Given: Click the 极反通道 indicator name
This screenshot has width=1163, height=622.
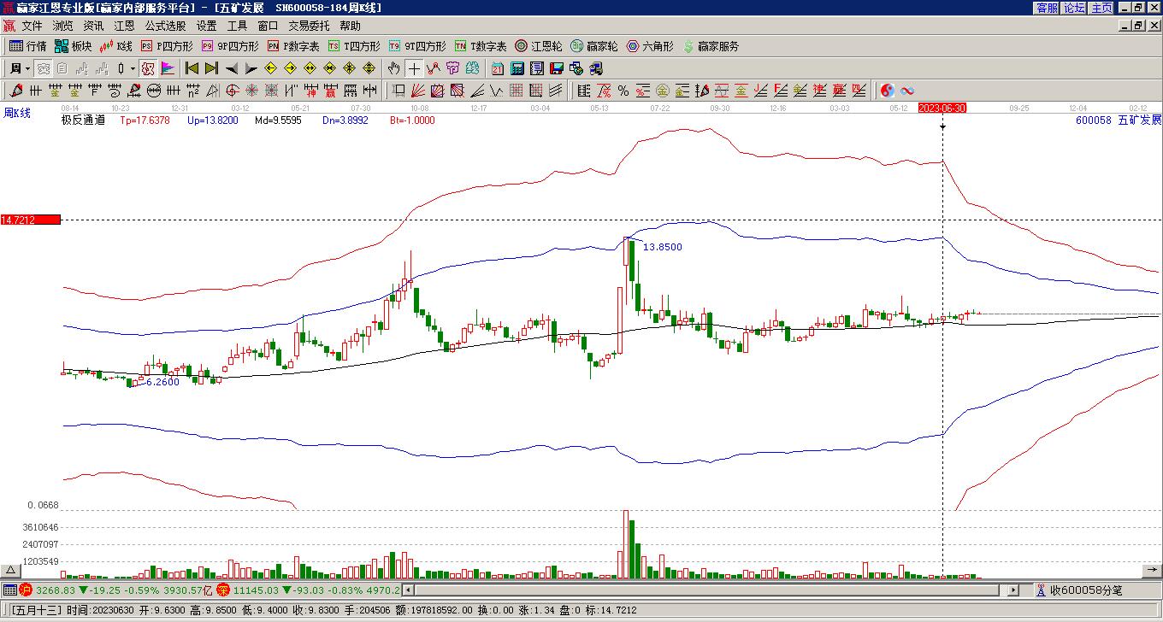Looking at the screenshot, I should (83, 120).
